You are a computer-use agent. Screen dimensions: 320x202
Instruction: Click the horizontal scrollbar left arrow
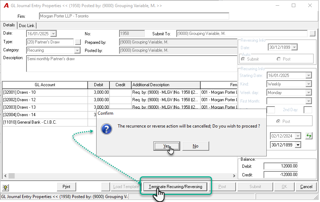tap(5, 176)
